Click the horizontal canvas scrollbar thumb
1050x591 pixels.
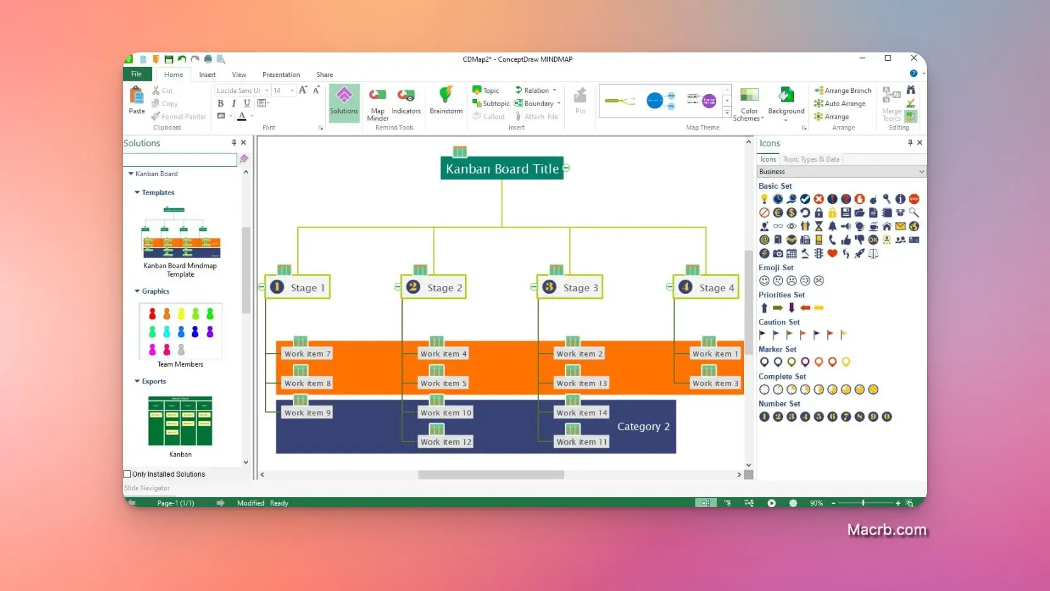click(491, 474)
